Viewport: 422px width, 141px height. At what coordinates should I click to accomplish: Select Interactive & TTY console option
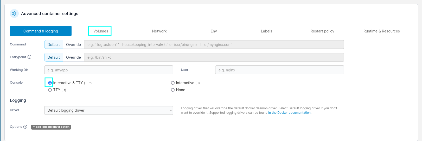coord(50,83)
